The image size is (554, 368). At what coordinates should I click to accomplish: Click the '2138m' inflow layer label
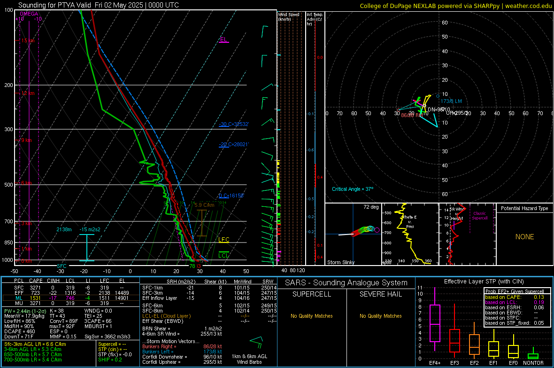click(64, 229)
